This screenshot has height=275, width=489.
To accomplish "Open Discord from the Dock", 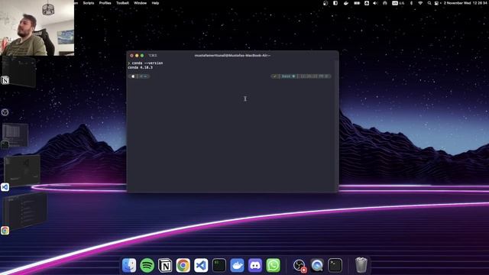I will point(255,265).
